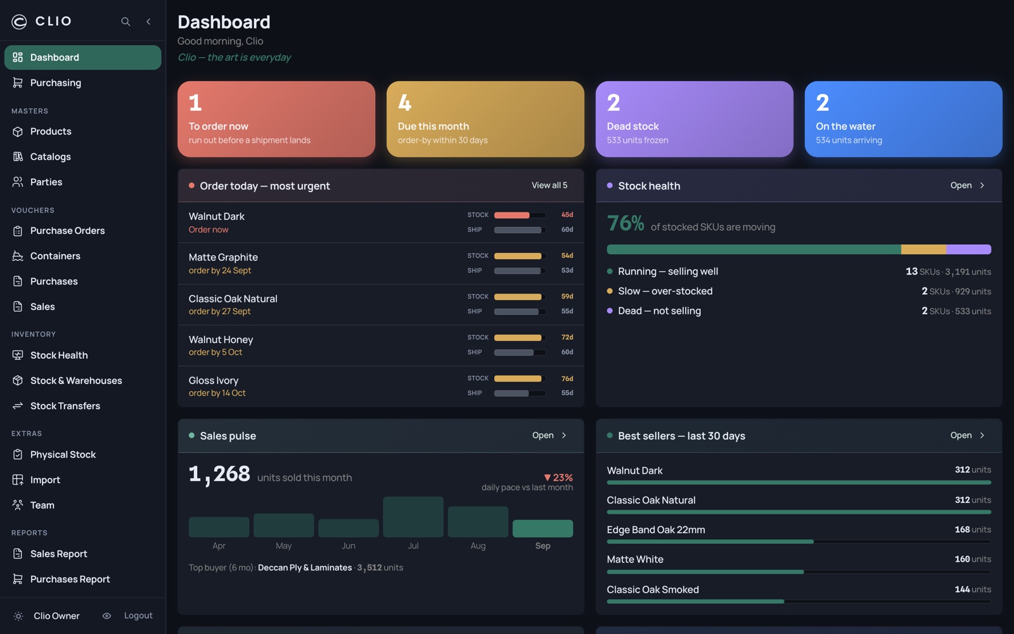Select the Matte Graphite order row
1014x634 pixels.
[x=381, y=264]
